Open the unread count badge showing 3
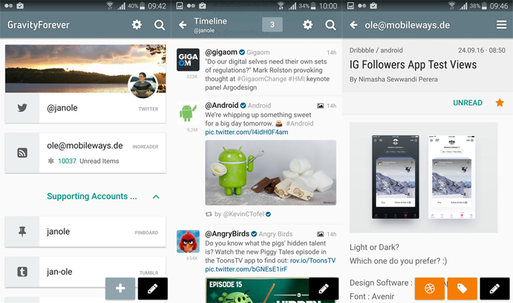This screenshot has width=513, height=303. (x=272, y=25)
